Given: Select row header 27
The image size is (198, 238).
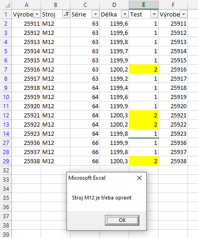Looking at the screenshot, I should click(6, 143).
